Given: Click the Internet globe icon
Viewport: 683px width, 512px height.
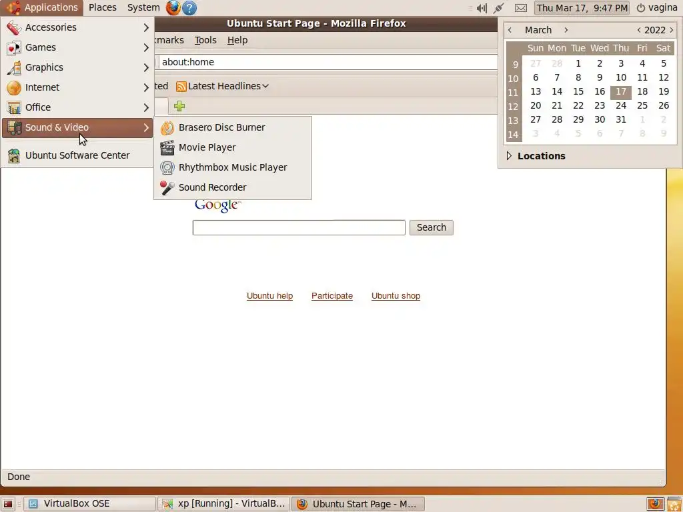Looking at the screenshot, I should click(x=14, y=87).
